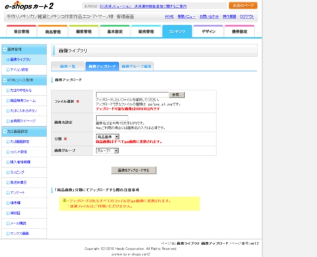Open the デザイン main tab
Image resolution: width=317 pixels, height=257 pixels.
pyautogui.click(x=208, y=31)
